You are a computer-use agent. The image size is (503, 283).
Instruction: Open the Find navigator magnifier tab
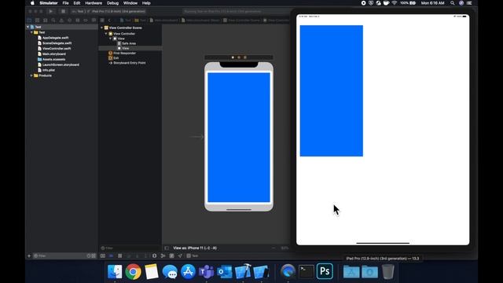click(x=53, y=20)
